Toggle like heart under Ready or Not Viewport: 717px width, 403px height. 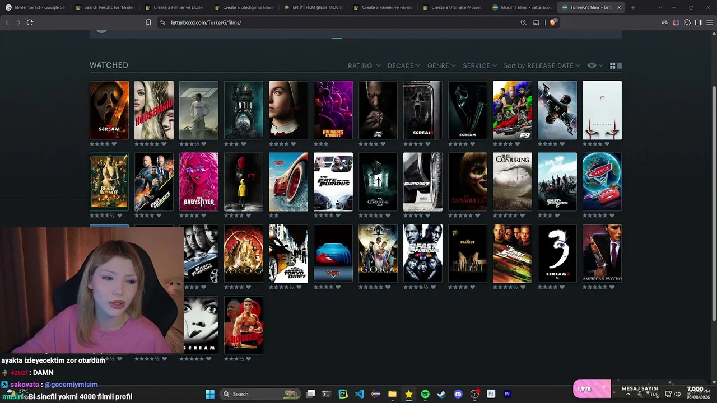(119, 215)
